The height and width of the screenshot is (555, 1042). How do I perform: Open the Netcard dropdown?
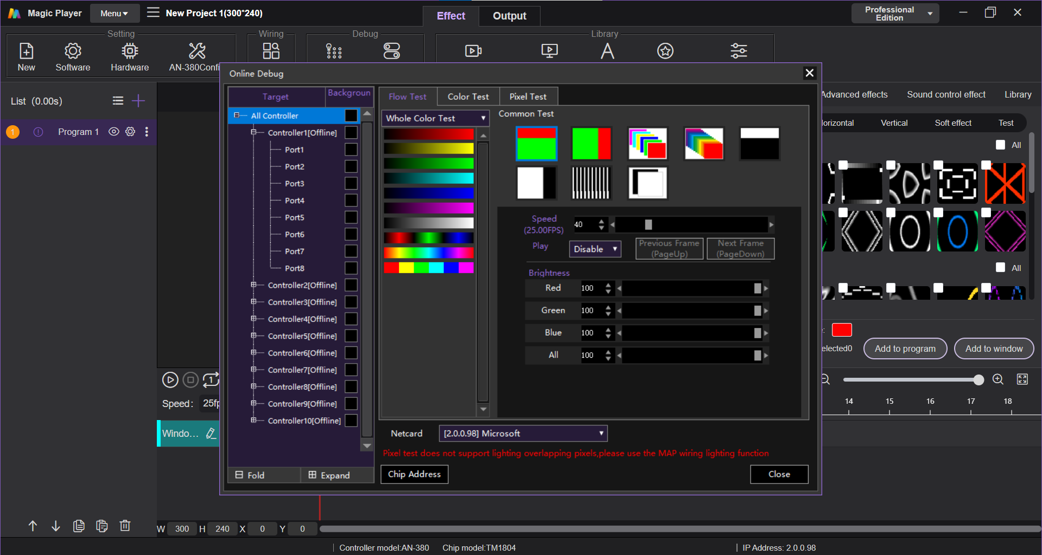pyautogui.click(x=523, y=433)
